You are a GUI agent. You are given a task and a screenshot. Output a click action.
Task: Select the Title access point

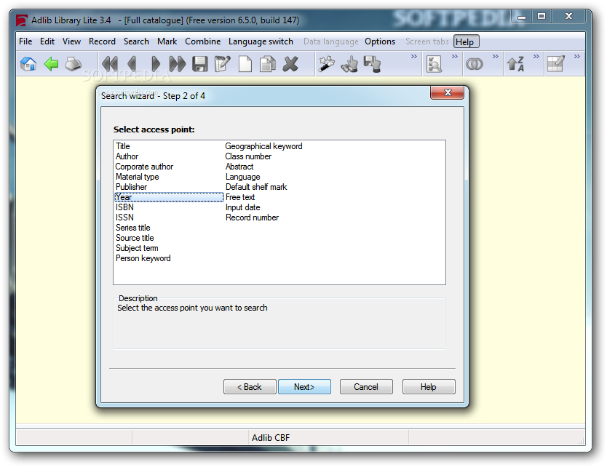point(123,146)
